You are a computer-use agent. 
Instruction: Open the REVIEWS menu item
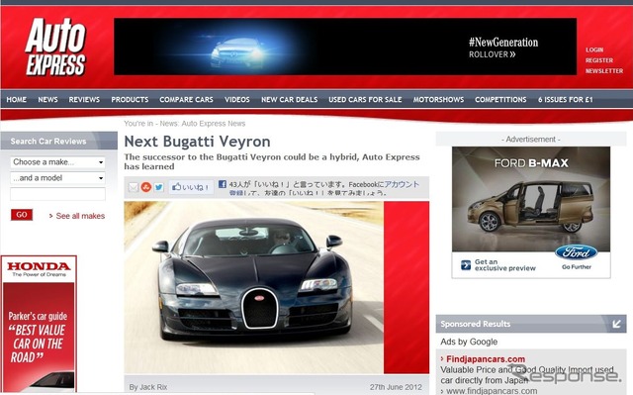point(84,99)
